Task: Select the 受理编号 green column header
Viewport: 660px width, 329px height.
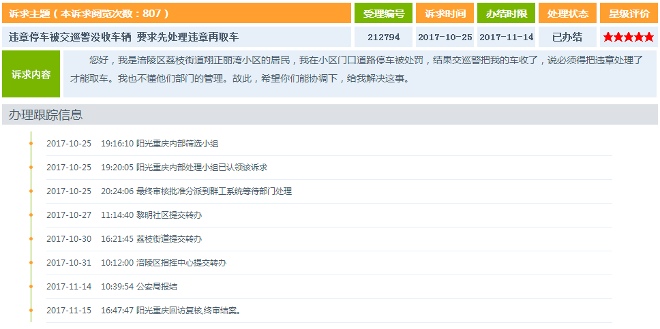Action: click(383, 13)
